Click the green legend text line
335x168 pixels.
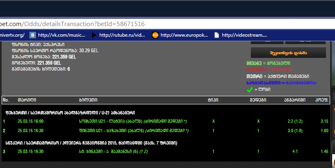pyautogui.click(x=268, y=63)
